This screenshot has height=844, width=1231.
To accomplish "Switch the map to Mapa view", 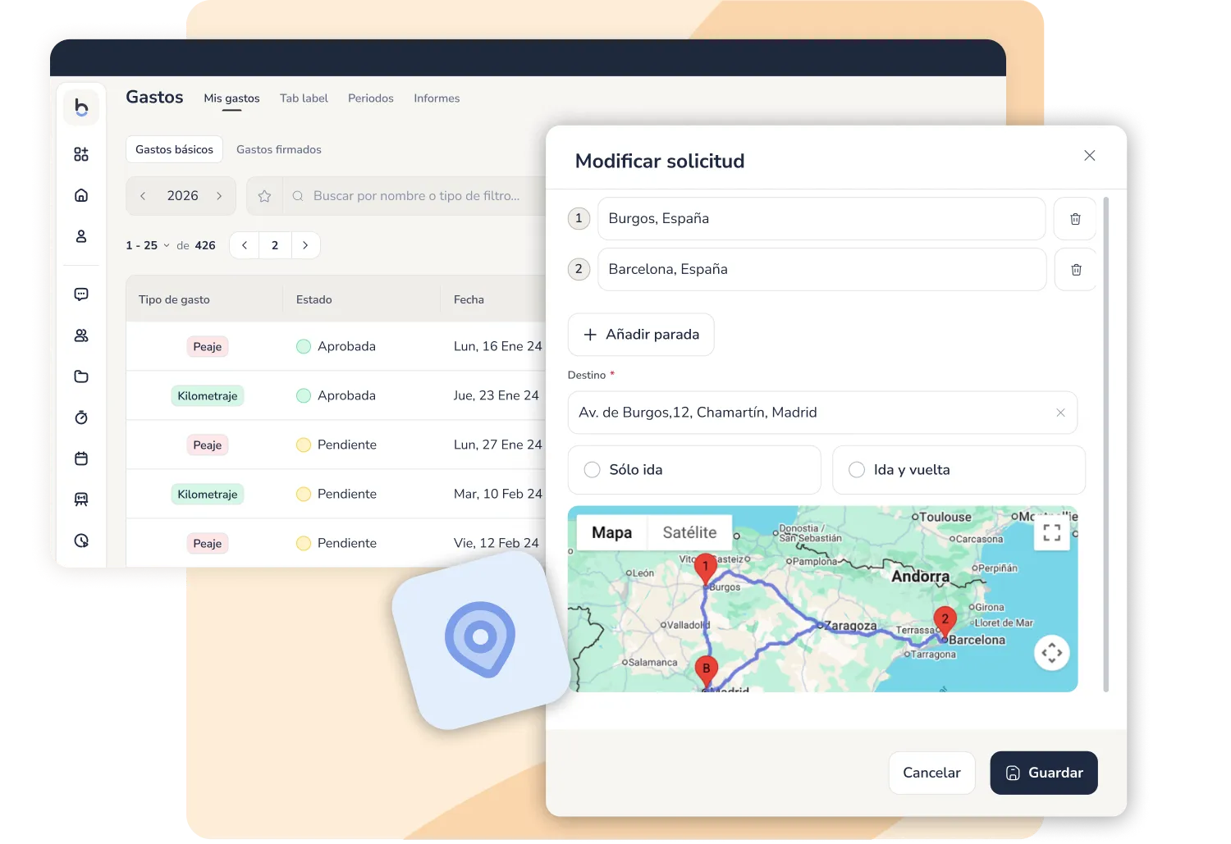I will [612, 532].
